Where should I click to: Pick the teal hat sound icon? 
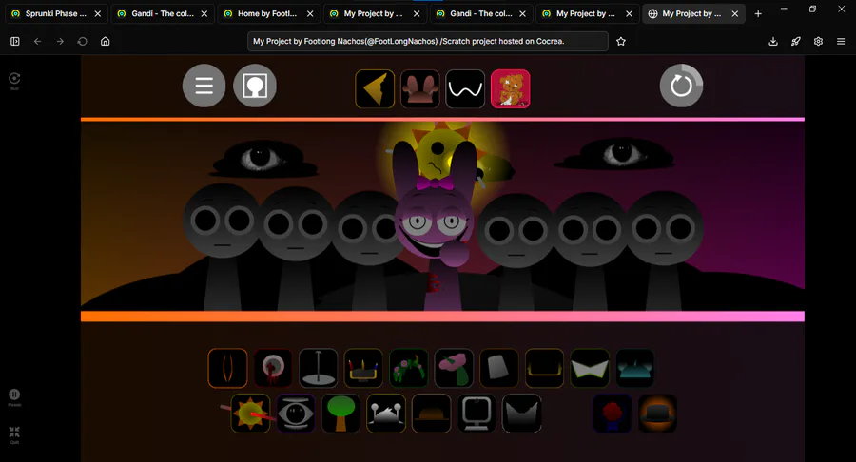pos(635,368)
